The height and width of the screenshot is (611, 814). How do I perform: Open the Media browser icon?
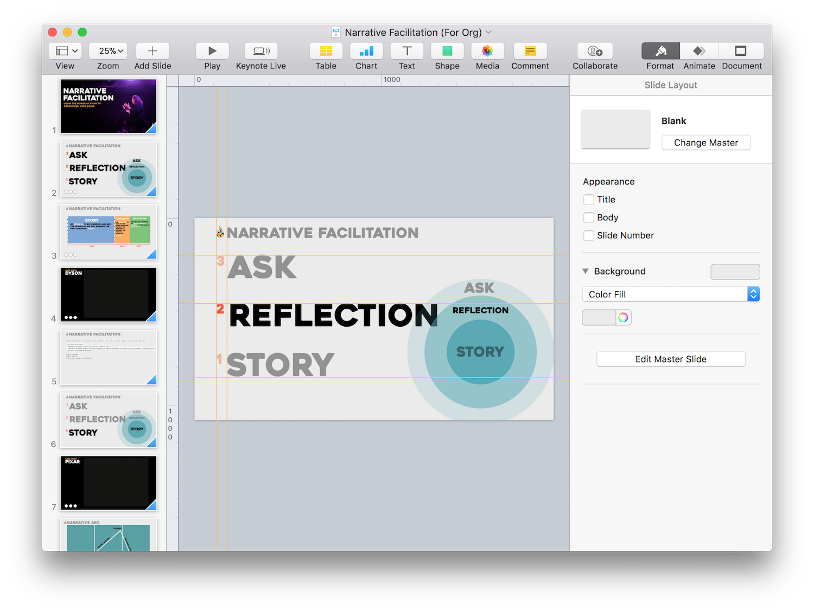(487, 51)
